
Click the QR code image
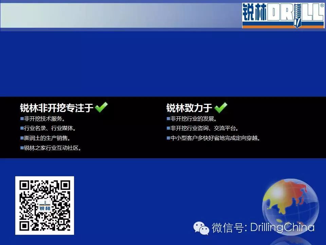coord(45,206)
